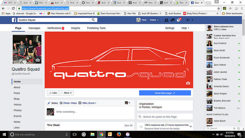Like the Quattro Squad page
The height and width of the screenshot is (138, 245).
53,93
